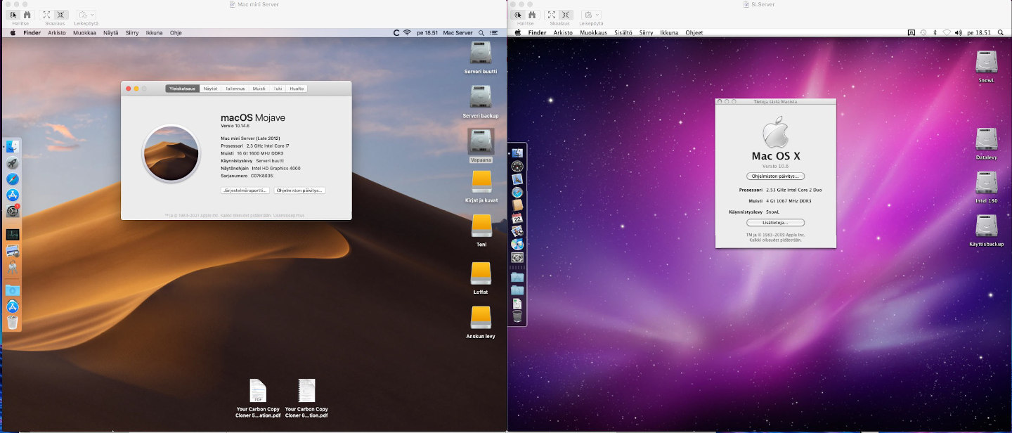This screenshot has height=433, width=1012.
Task: Click the Wi-Fi status icon in Mac mini Server
Action: (407, 32)
